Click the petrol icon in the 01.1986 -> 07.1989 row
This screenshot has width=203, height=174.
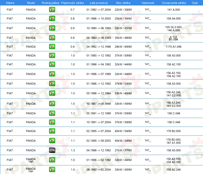click(52, 74)
